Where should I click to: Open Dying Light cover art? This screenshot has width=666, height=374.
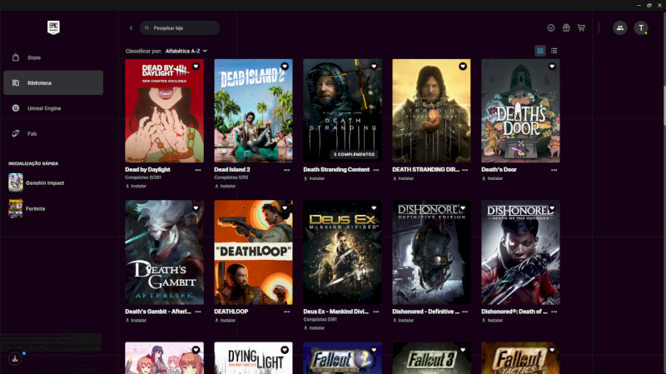point(253,358)
